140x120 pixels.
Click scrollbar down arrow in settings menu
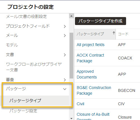72,118
